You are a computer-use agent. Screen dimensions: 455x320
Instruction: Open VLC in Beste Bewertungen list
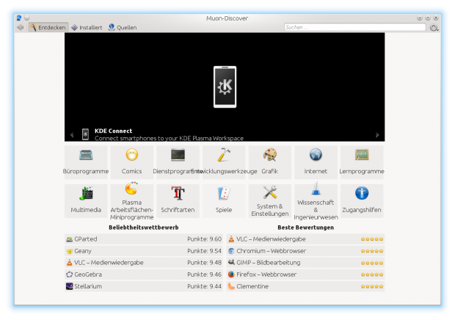pyautogui.click(x=305, y=239)
